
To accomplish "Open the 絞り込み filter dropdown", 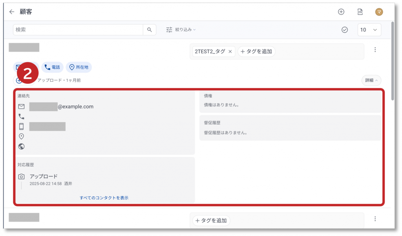I will click(x=181, y=30).
